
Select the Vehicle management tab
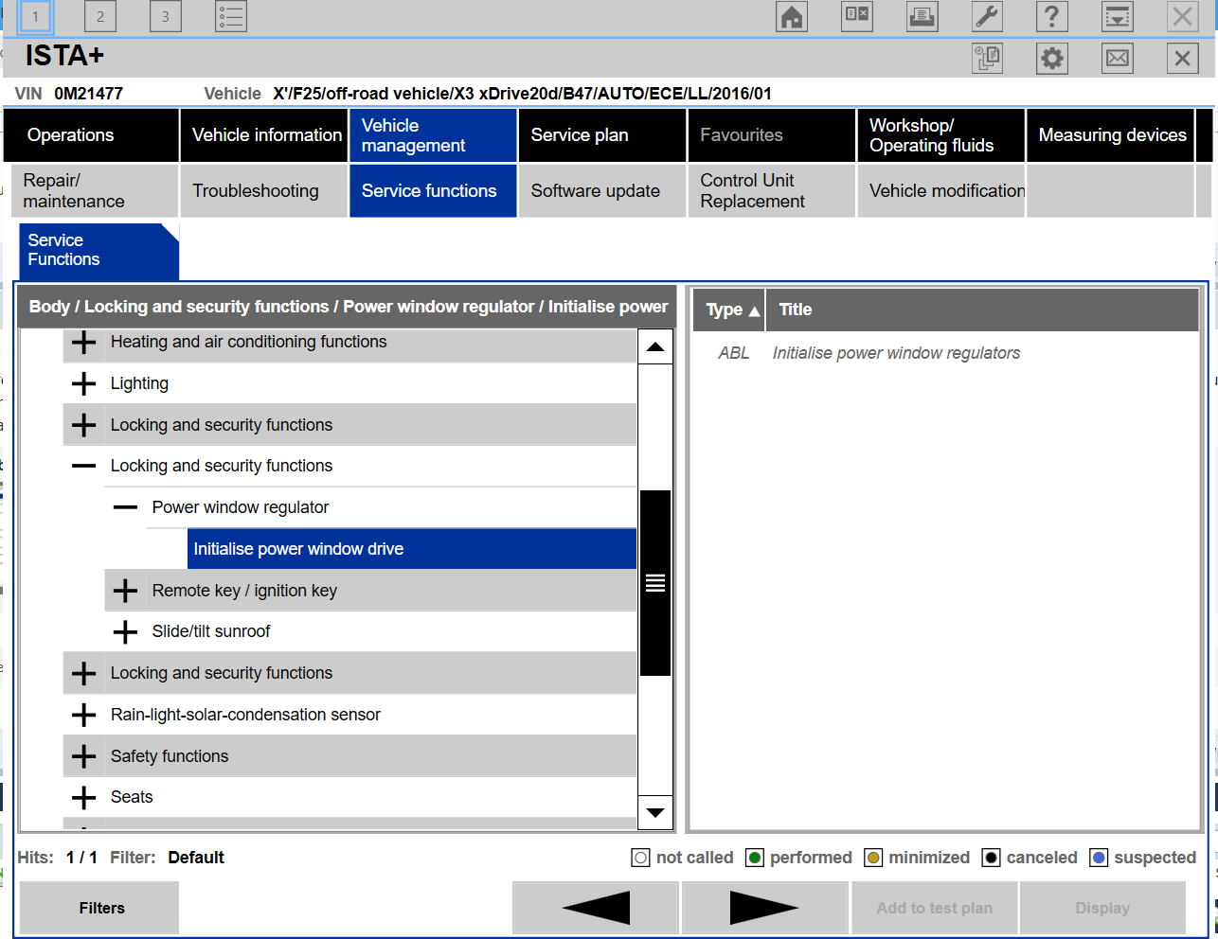(x=434, y=135)
